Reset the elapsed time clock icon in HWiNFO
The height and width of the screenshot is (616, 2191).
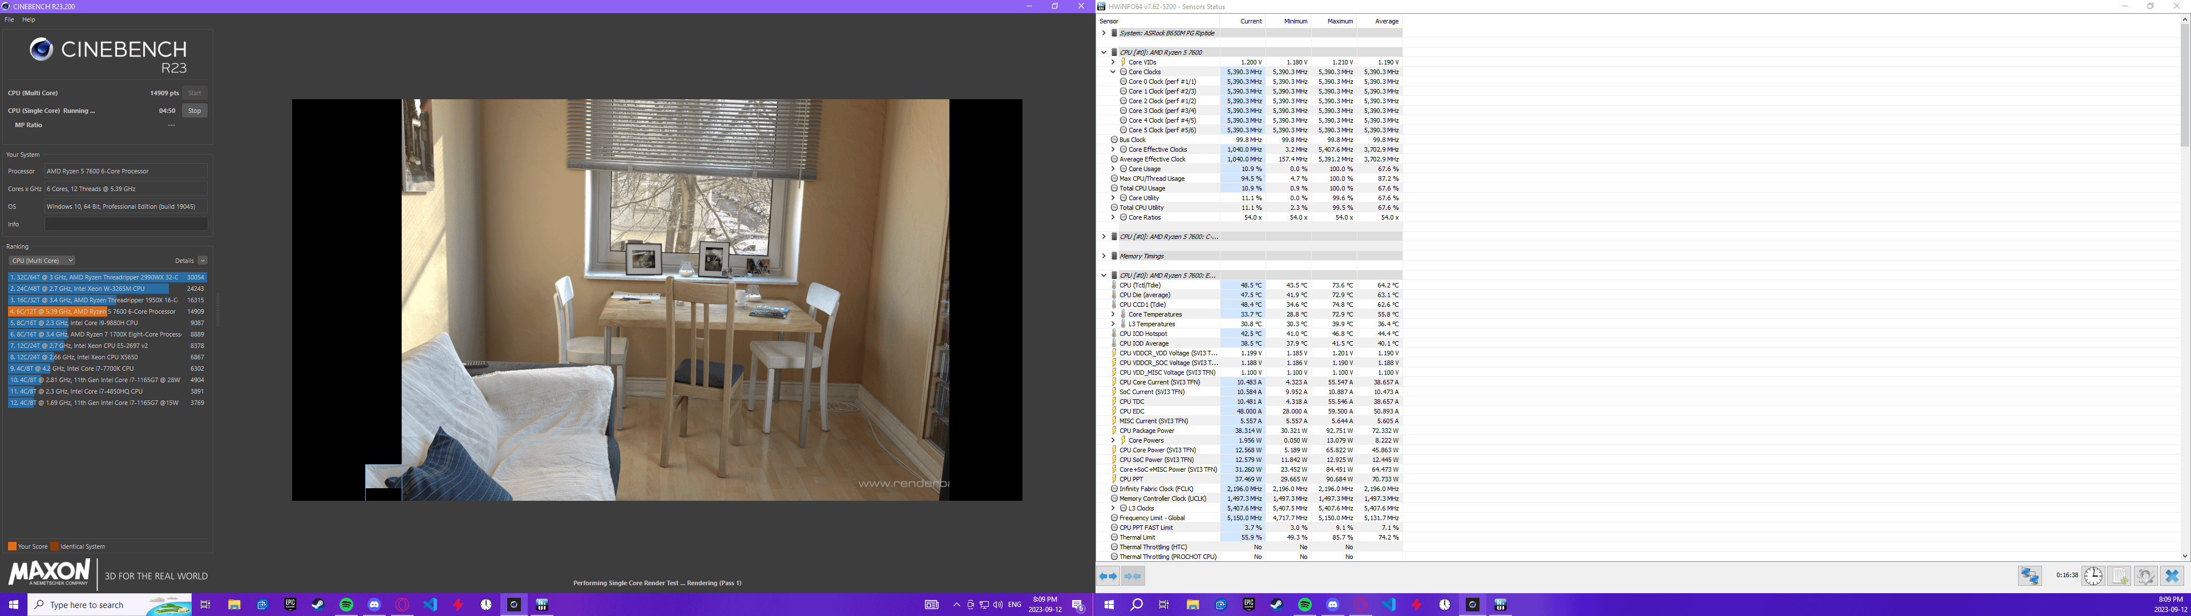2093,576
